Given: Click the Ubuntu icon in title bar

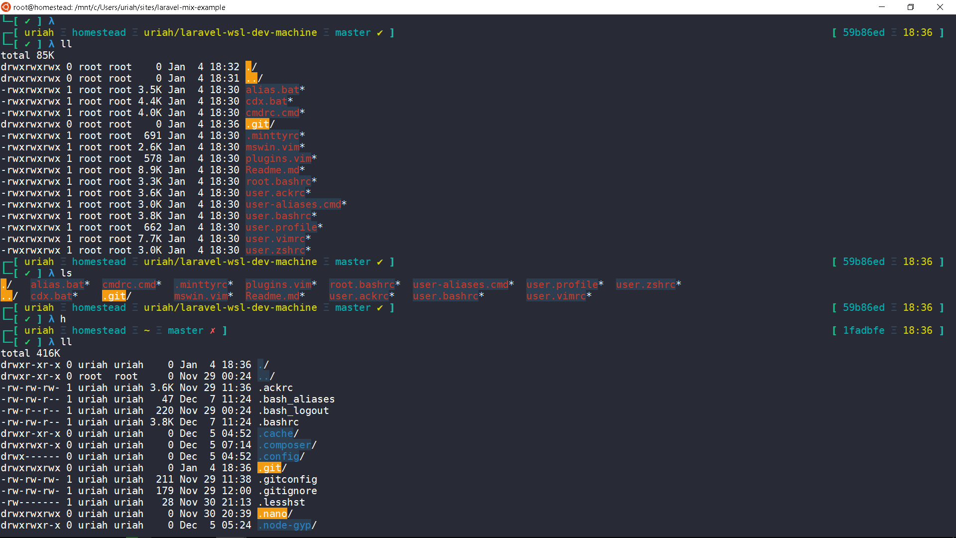Looking at the screenshot, I should tap(6, 7).
